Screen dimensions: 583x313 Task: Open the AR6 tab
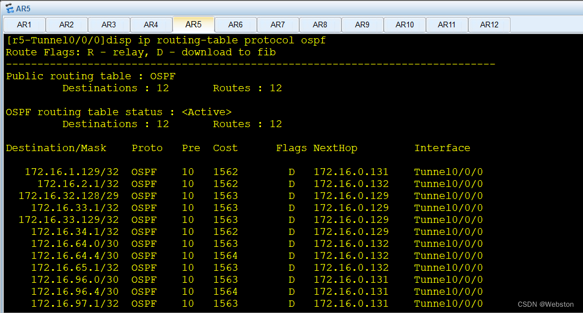pyautogui.click(x=235, y=25)
